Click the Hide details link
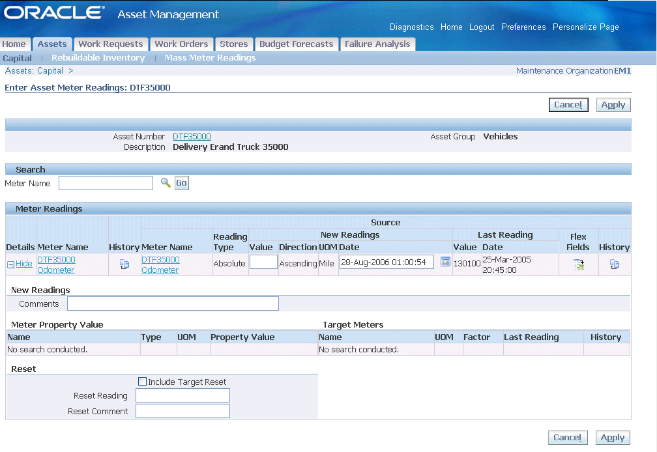 (x=24, y=264)
